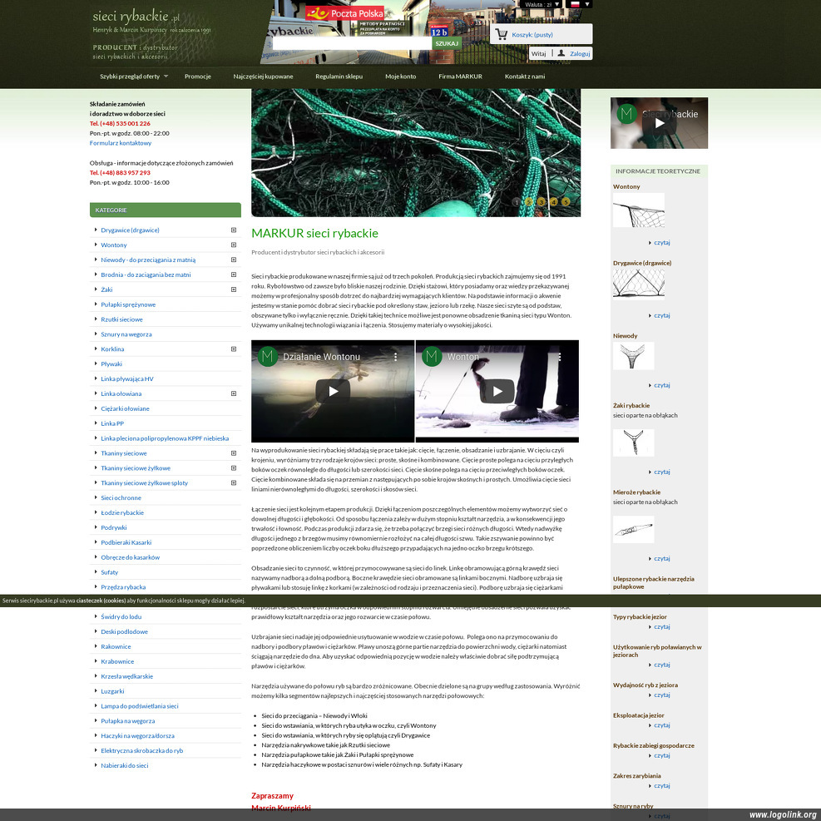Open Firma MARKUR page
The image size is (821, 821).
pyautogui.click(x=460, y=77)
